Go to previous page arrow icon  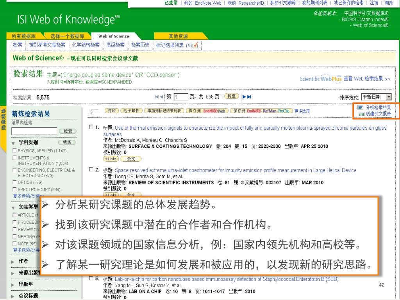[161, 97]
